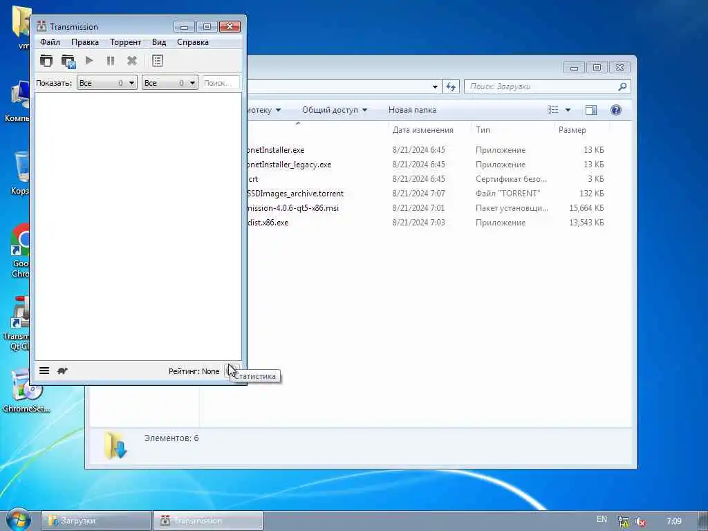This screenshot has height=531, width=708.
Task: Open Общий доступ dropdown in Explorer
Action: (x=334, y=110)
